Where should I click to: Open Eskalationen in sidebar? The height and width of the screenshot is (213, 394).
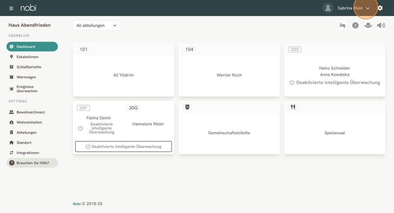coord(27,57)
